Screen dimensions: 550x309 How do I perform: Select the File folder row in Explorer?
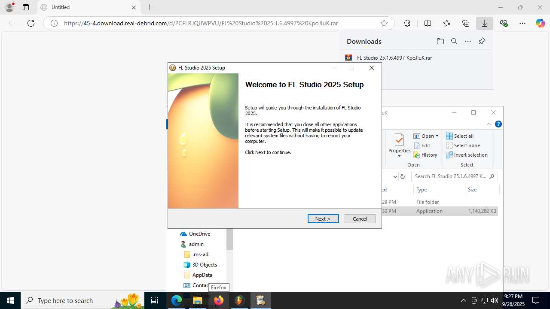(439, 202)
